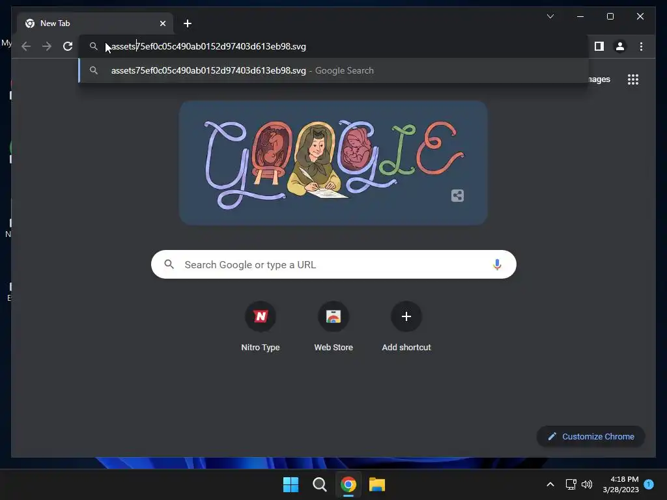
Task: Click Customize Chrome button
Action: pos(591,437)
